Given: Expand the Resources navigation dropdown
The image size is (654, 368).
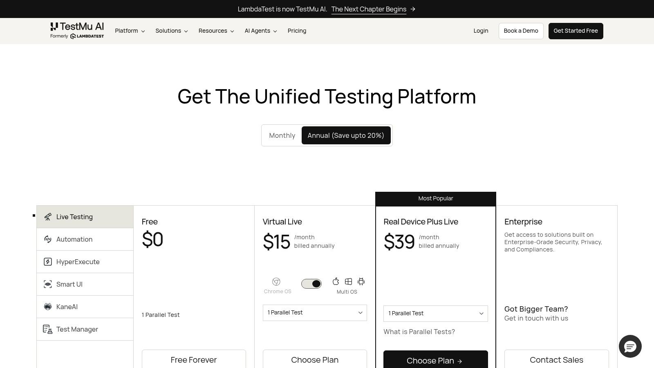Looking at the screenshot, I should pyautogui.click(x=216, y=31).
